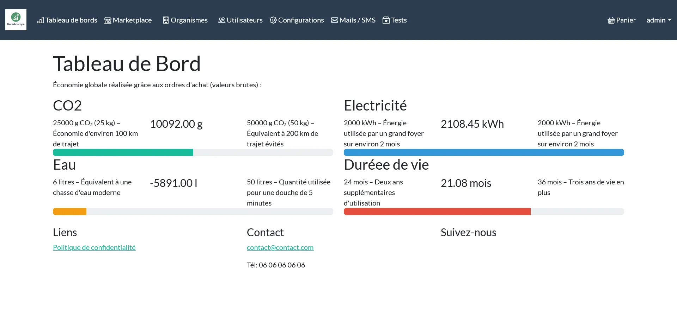Click the Tests box icon
The image size is (677, 309).
click(x=386, y=20)
